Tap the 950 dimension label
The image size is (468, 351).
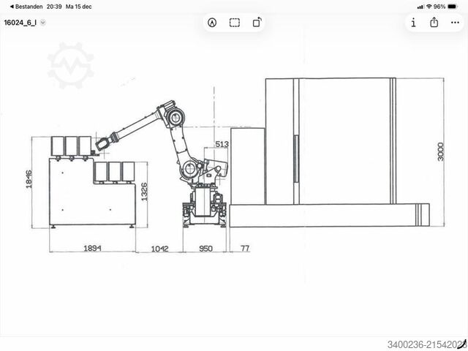[205, 249]
